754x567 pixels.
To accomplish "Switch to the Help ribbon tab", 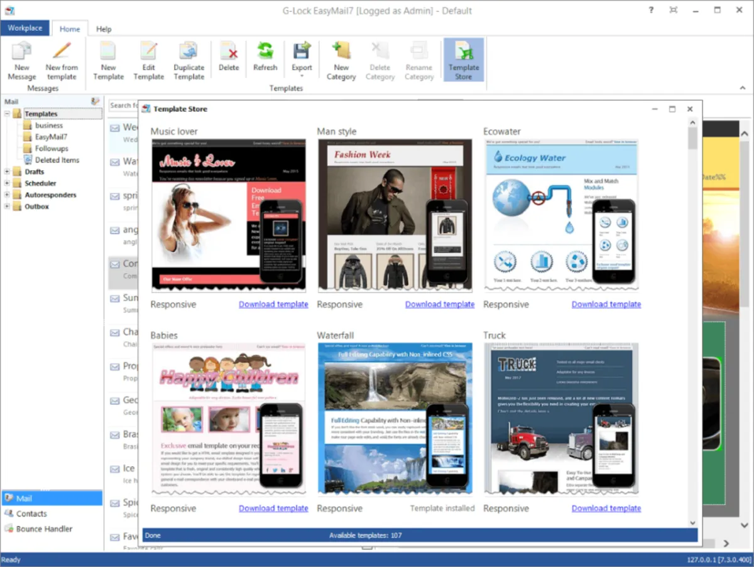I will [x=104, y=29].
